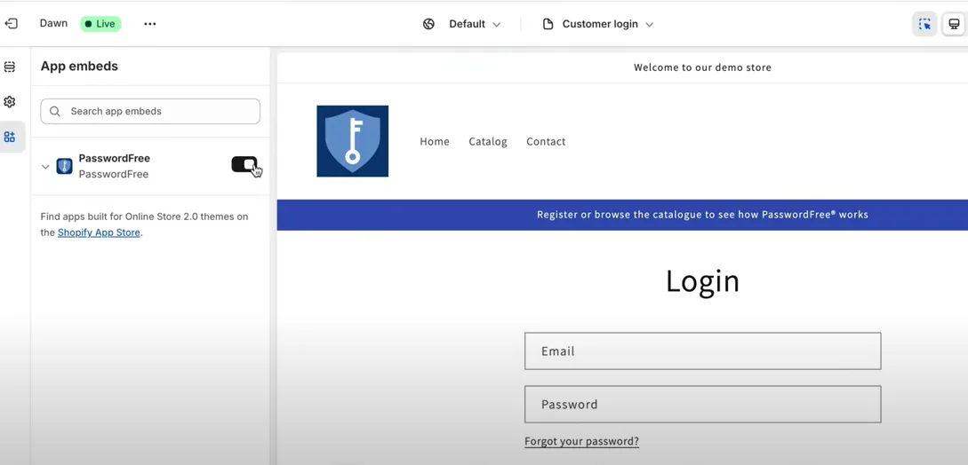This screenshot has width=968, height=465.
Task: Select the App embeds sidebar icon
Action: point(10,137)
